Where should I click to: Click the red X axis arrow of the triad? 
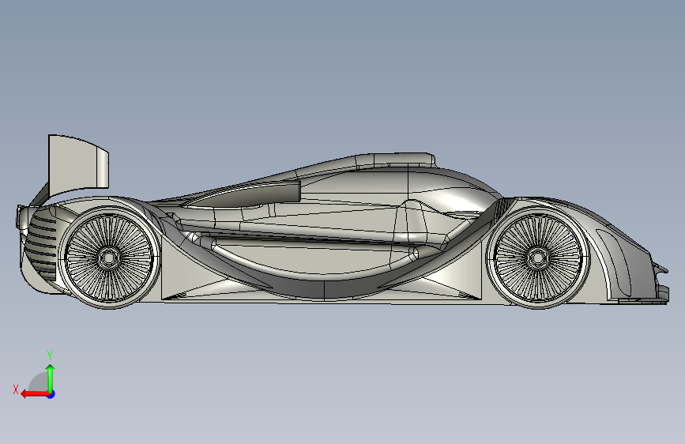(35, 394)
